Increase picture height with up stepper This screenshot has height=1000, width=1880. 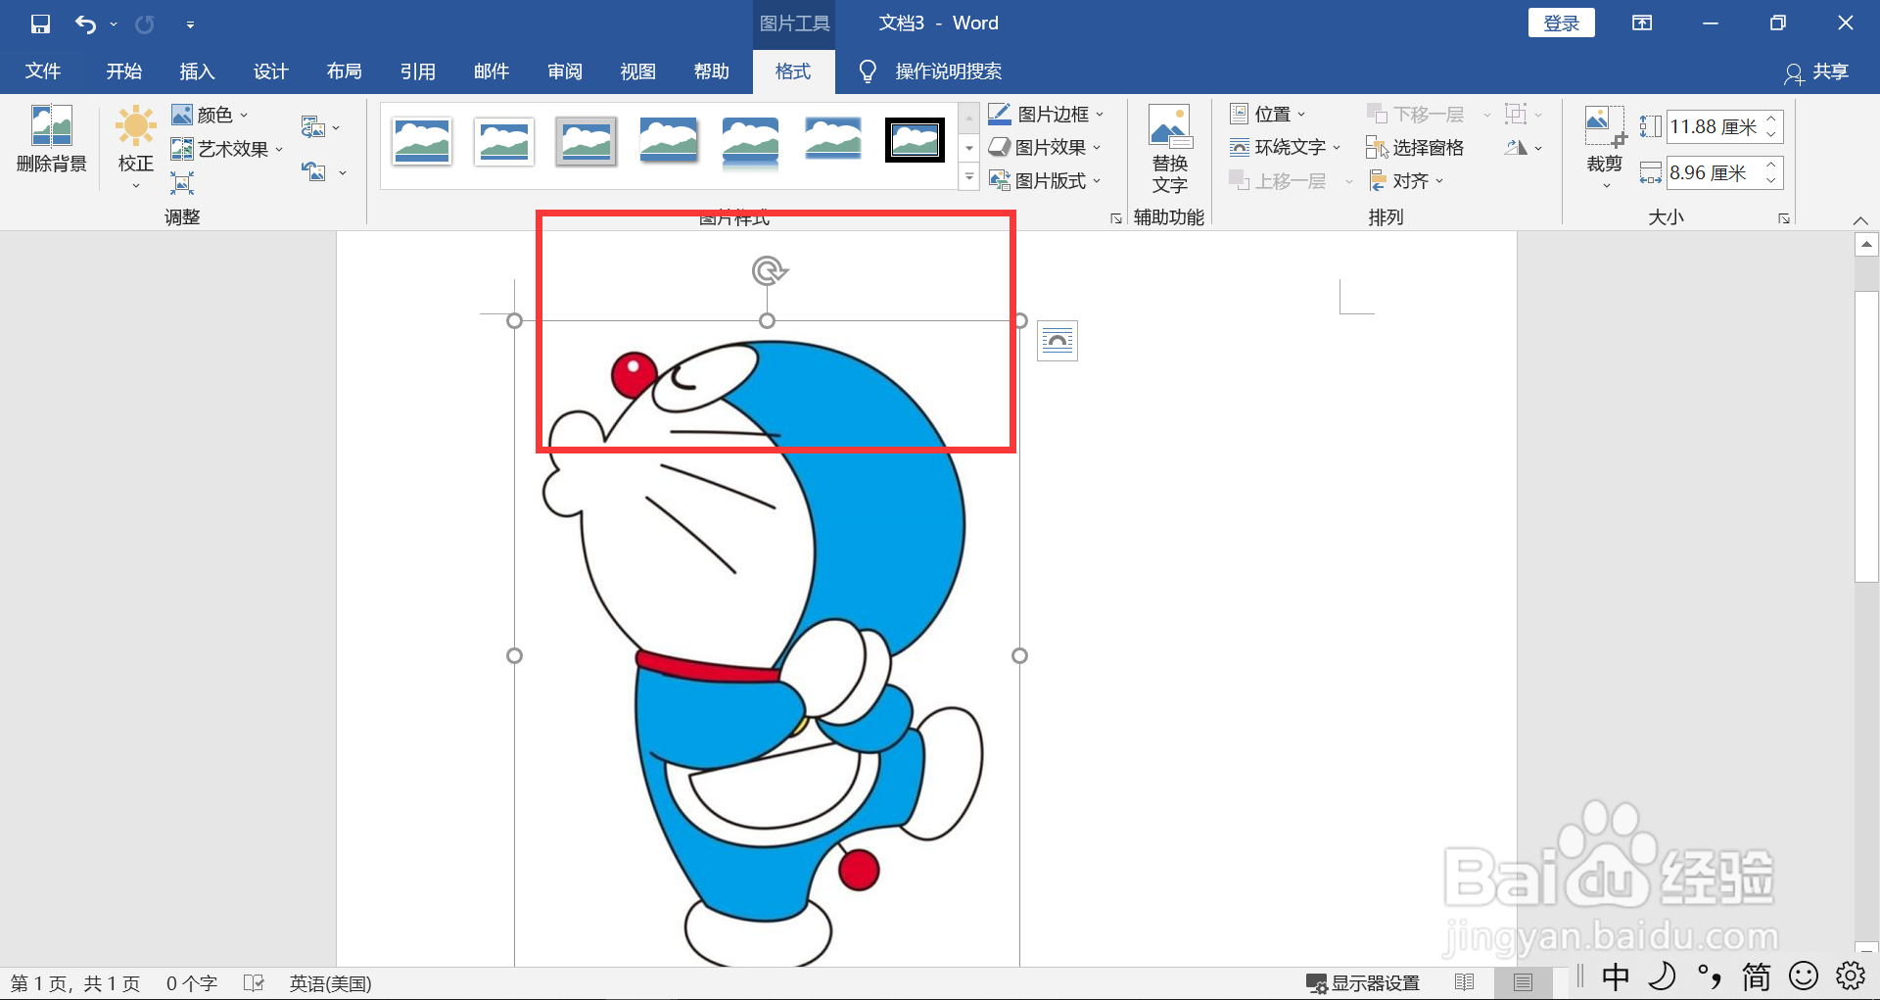click(x=1771, y=119)
